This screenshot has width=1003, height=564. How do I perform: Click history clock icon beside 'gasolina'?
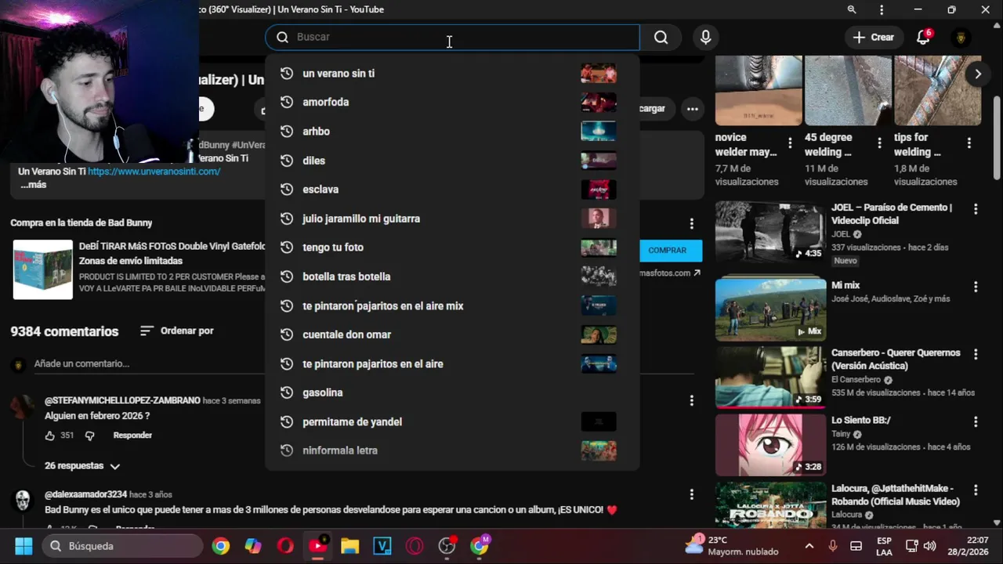pos(287,392)
